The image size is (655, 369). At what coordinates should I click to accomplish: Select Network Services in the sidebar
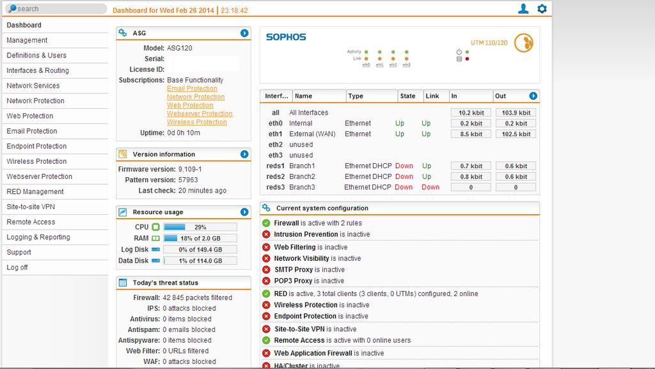click(x=55, y=86)
